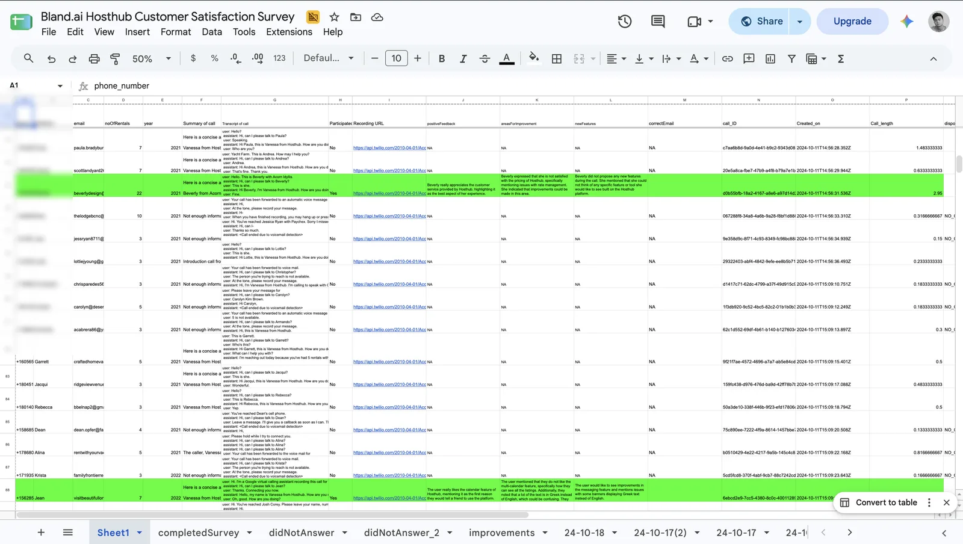
Task: Click the Share button
Action: click(x=761, y=21)
